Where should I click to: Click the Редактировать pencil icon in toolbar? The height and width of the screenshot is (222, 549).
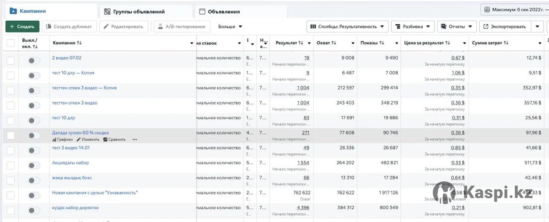[x=106, y=26]
